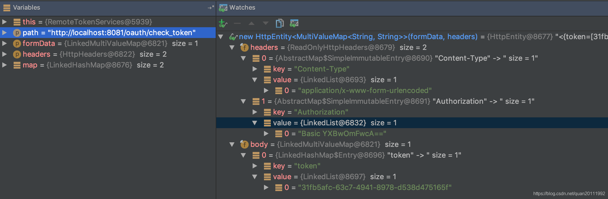Viewport: 608px width, 199px height.
Task: Collapse the LinkedList@8693 value node
Action: [255, 80]
